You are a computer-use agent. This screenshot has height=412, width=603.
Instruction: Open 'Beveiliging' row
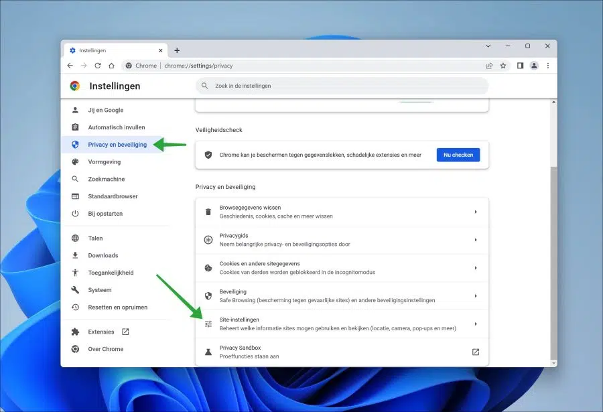342,296
